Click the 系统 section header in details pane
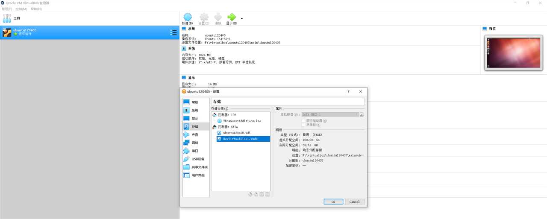Viewport: 547px width, 219px height. point(191,49)
